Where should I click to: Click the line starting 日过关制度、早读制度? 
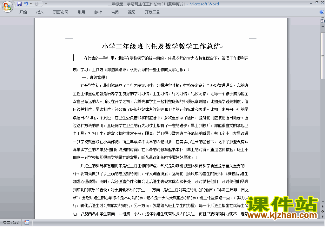point(160,109)
